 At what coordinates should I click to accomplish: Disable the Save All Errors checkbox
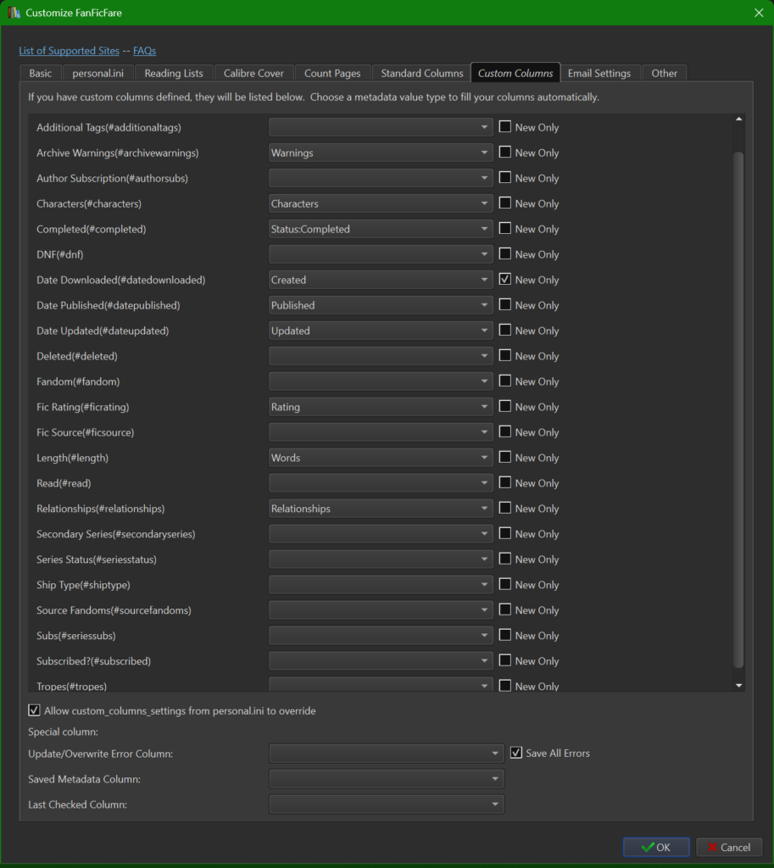[x=515, y=753]
